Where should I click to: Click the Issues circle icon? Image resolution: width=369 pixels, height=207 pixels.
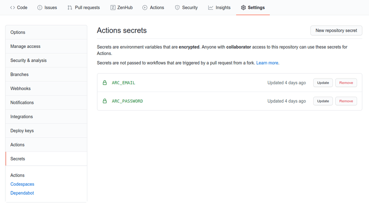[x=40, y=7]
